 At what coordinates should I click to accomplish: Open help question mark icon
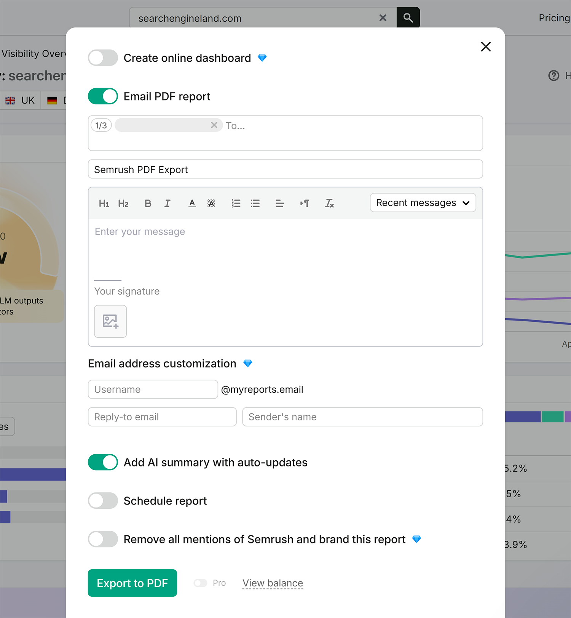pyautogui.click(x=554, y=75)
